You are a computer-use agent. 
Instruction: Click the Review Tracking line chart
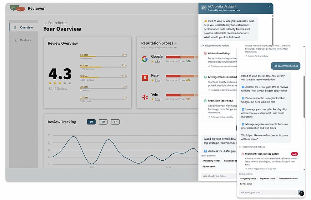[125, 150]
